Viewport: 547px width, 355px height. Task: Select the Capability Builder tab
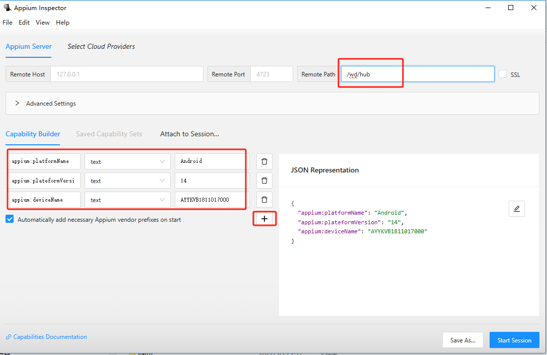[33, 134]
